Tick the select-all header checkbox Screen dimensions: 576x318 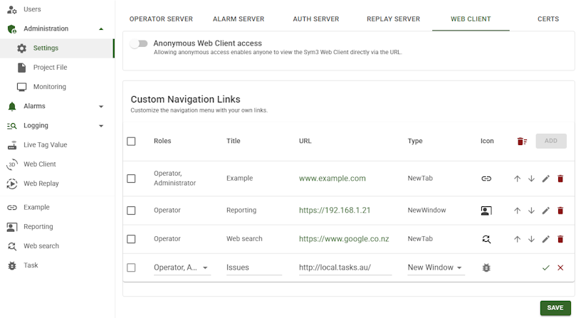point(131,141)
